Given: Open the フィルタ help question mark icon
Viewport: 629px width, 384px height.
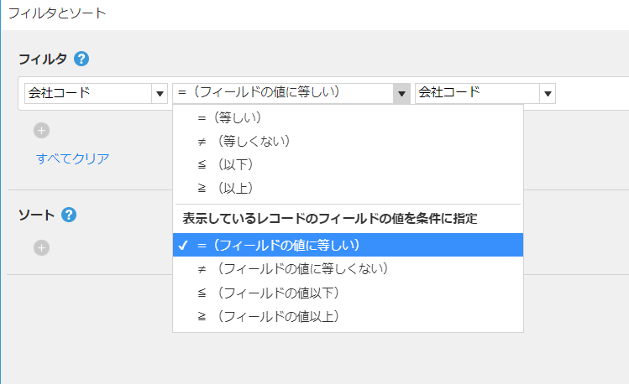Looking at the screenshot, I should point(81,60).
